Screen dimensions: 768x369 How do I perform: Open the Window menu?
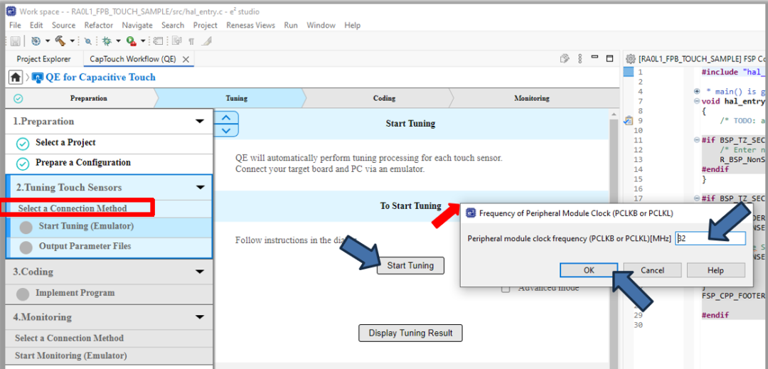(321, 25)
